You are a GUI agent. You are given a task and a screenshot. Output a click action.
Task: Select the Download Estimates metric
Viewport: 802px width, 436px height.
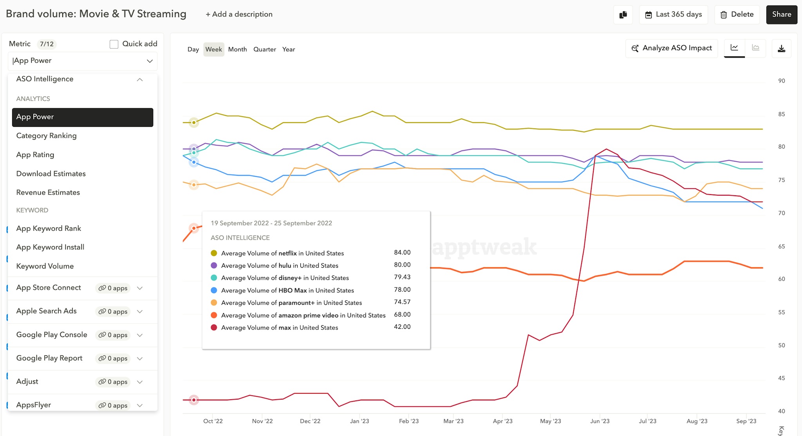coord(51,173)
